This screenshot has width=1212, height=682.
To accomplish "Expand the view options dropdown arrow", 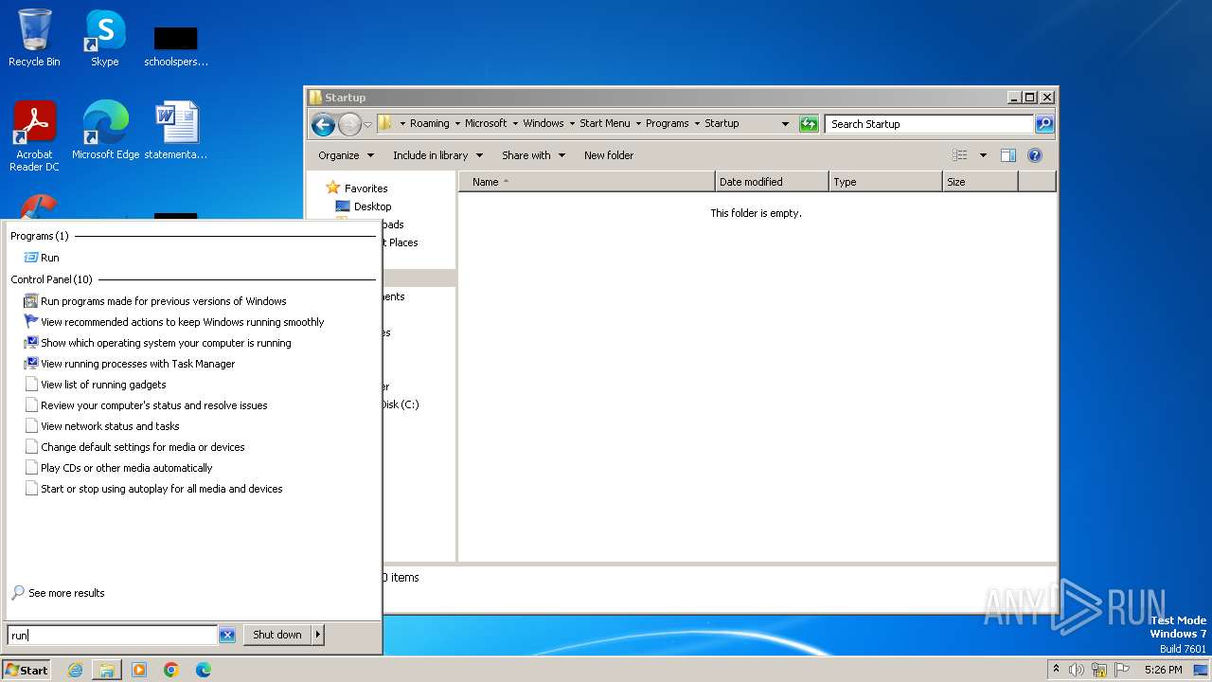I will click(x=983, y=155).
